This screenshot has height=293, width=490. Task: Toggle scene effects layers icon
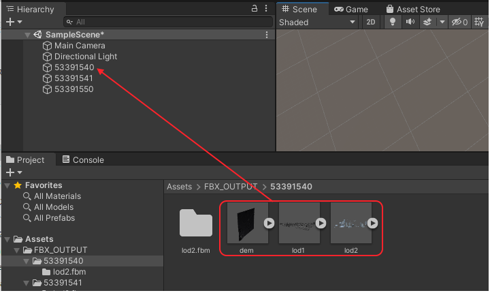(427, 22)
